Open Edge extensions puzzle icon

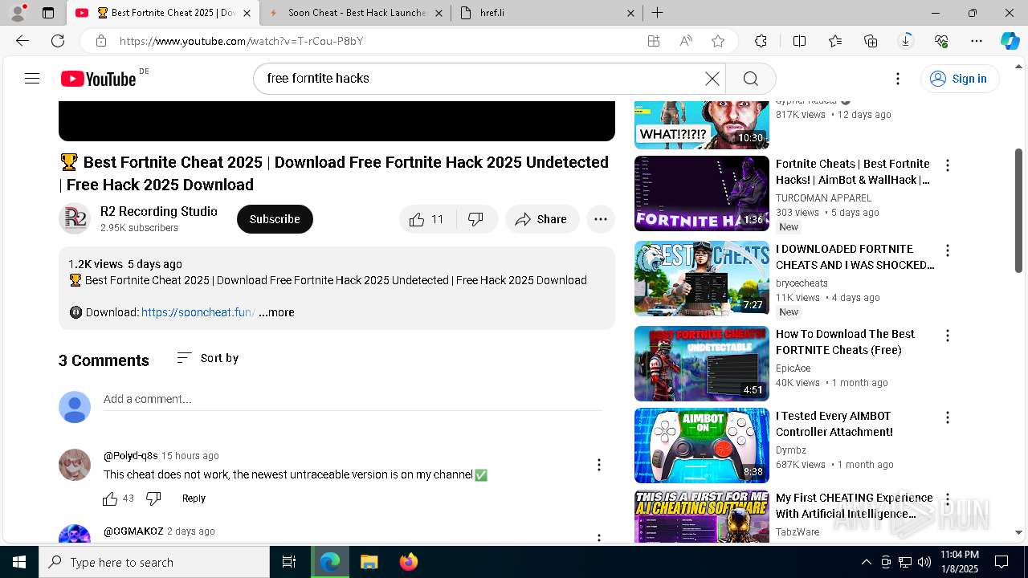[x=761, y=41]
